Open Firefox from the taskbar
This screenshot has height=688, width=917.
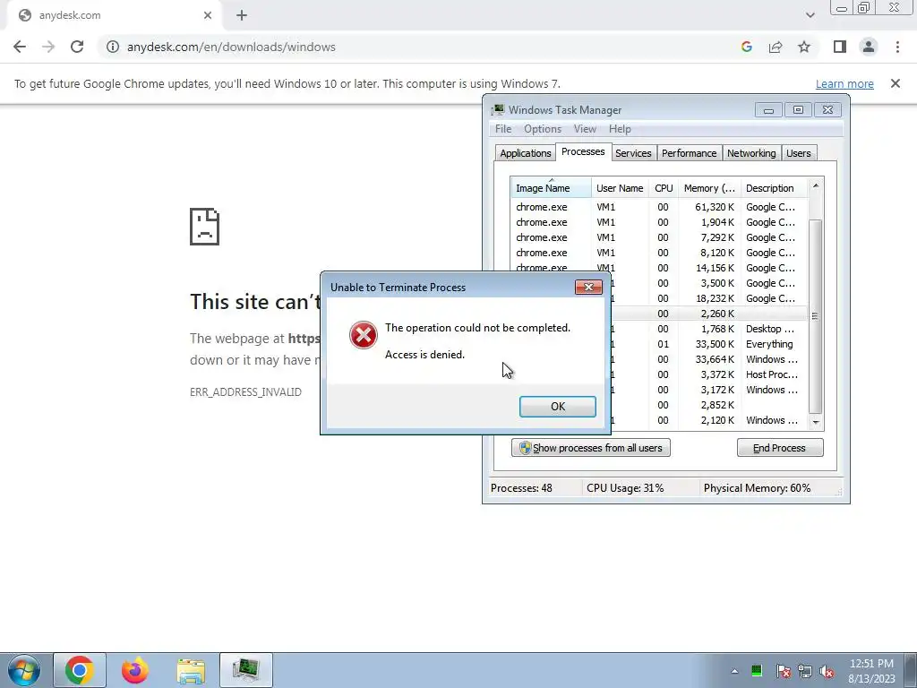(x=135, y=670)
